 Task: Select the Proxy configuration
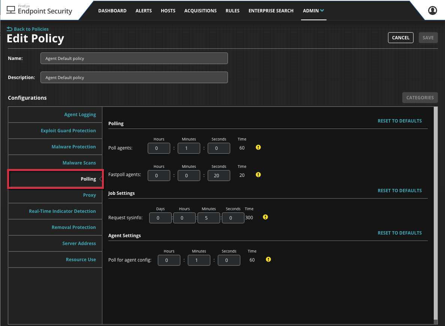[x=55, y=195]
